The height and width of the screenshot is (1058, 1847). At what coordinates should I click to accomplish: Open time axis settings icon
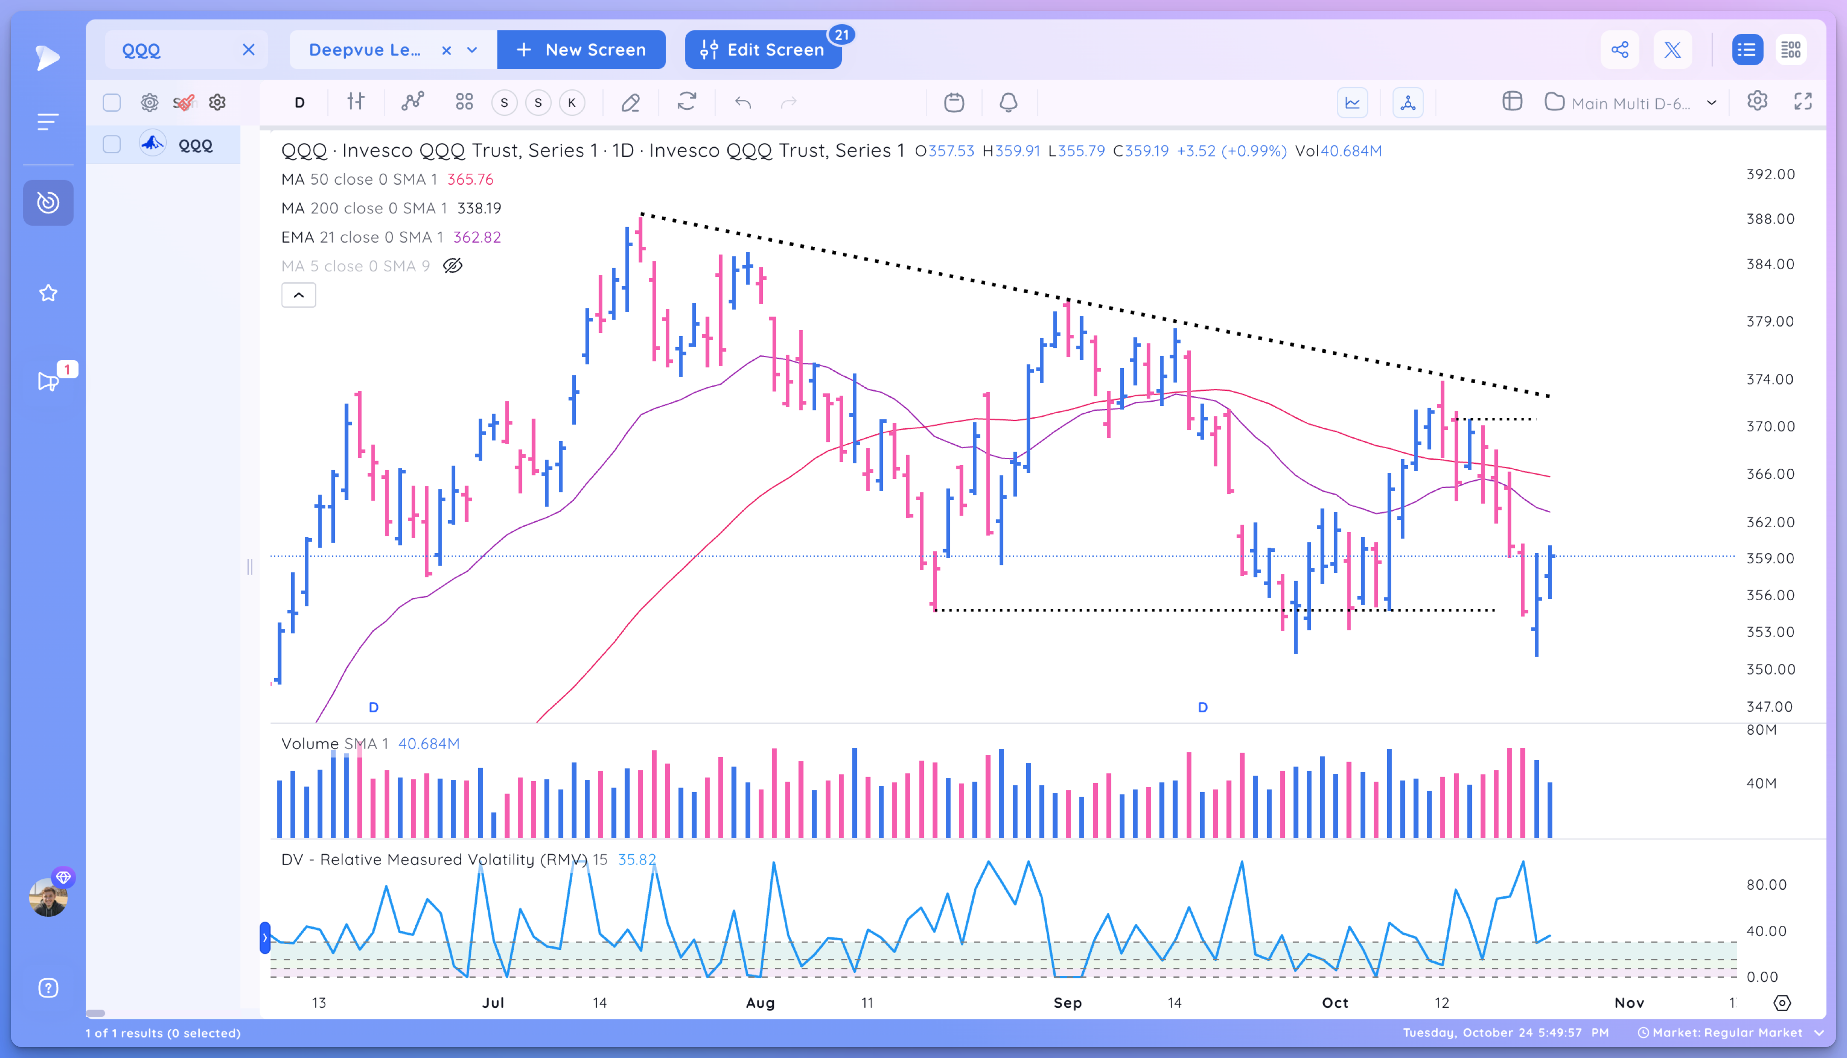(1782, 1003)
